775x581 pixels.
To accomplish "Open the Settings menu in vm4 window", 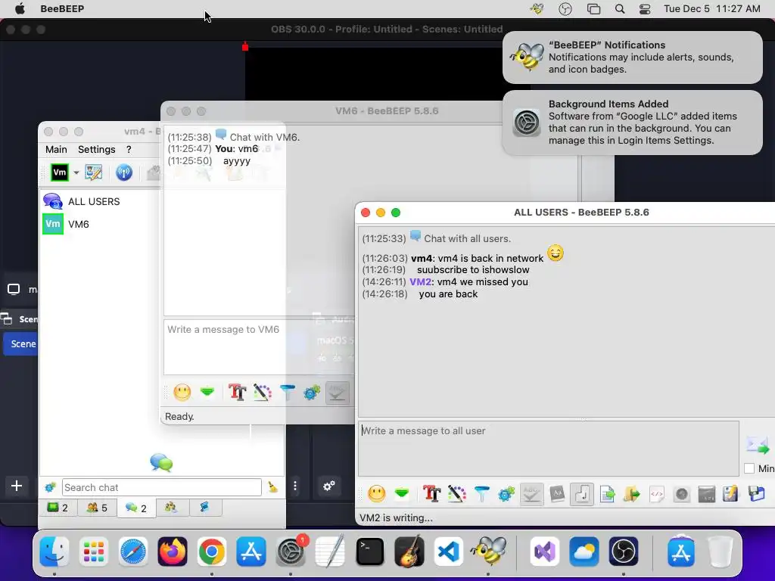I will [96, 149].
